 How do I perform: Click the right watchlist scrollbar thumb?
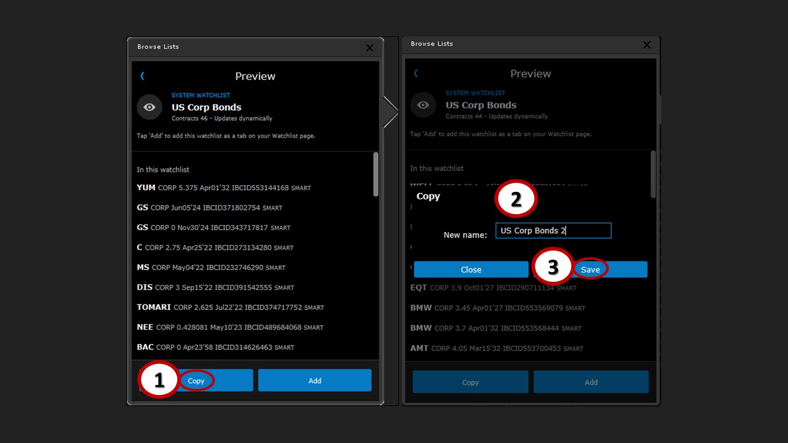point(653,175)
